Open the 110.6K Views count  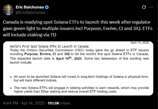pos(59,103)
